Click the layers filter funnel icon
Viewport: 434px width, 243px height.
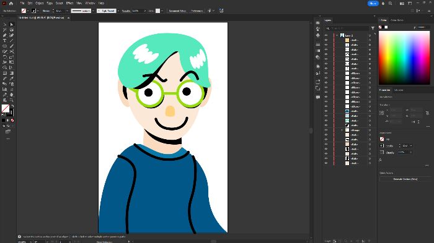coord(373,28)
